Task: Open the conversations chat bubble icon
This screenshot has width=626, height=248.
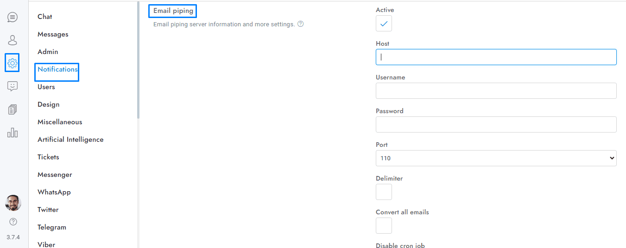Action: coord(13,18)
